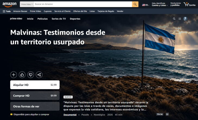The image size is (198, 120).
Task: Click the Documental genre link
Action: 70,115
